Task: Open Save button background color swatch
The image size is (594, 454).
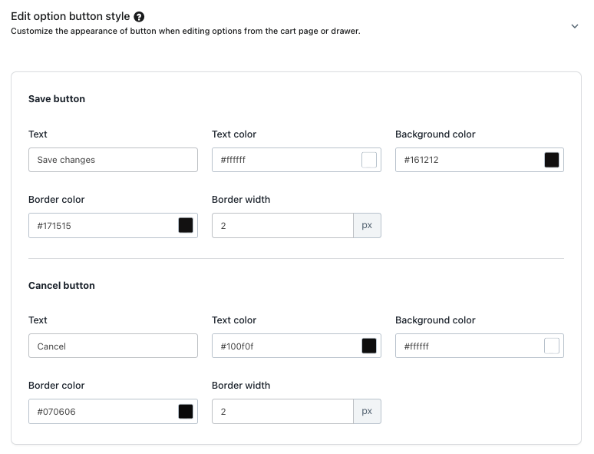Action: pyautogui.click(x=552, y=160)
